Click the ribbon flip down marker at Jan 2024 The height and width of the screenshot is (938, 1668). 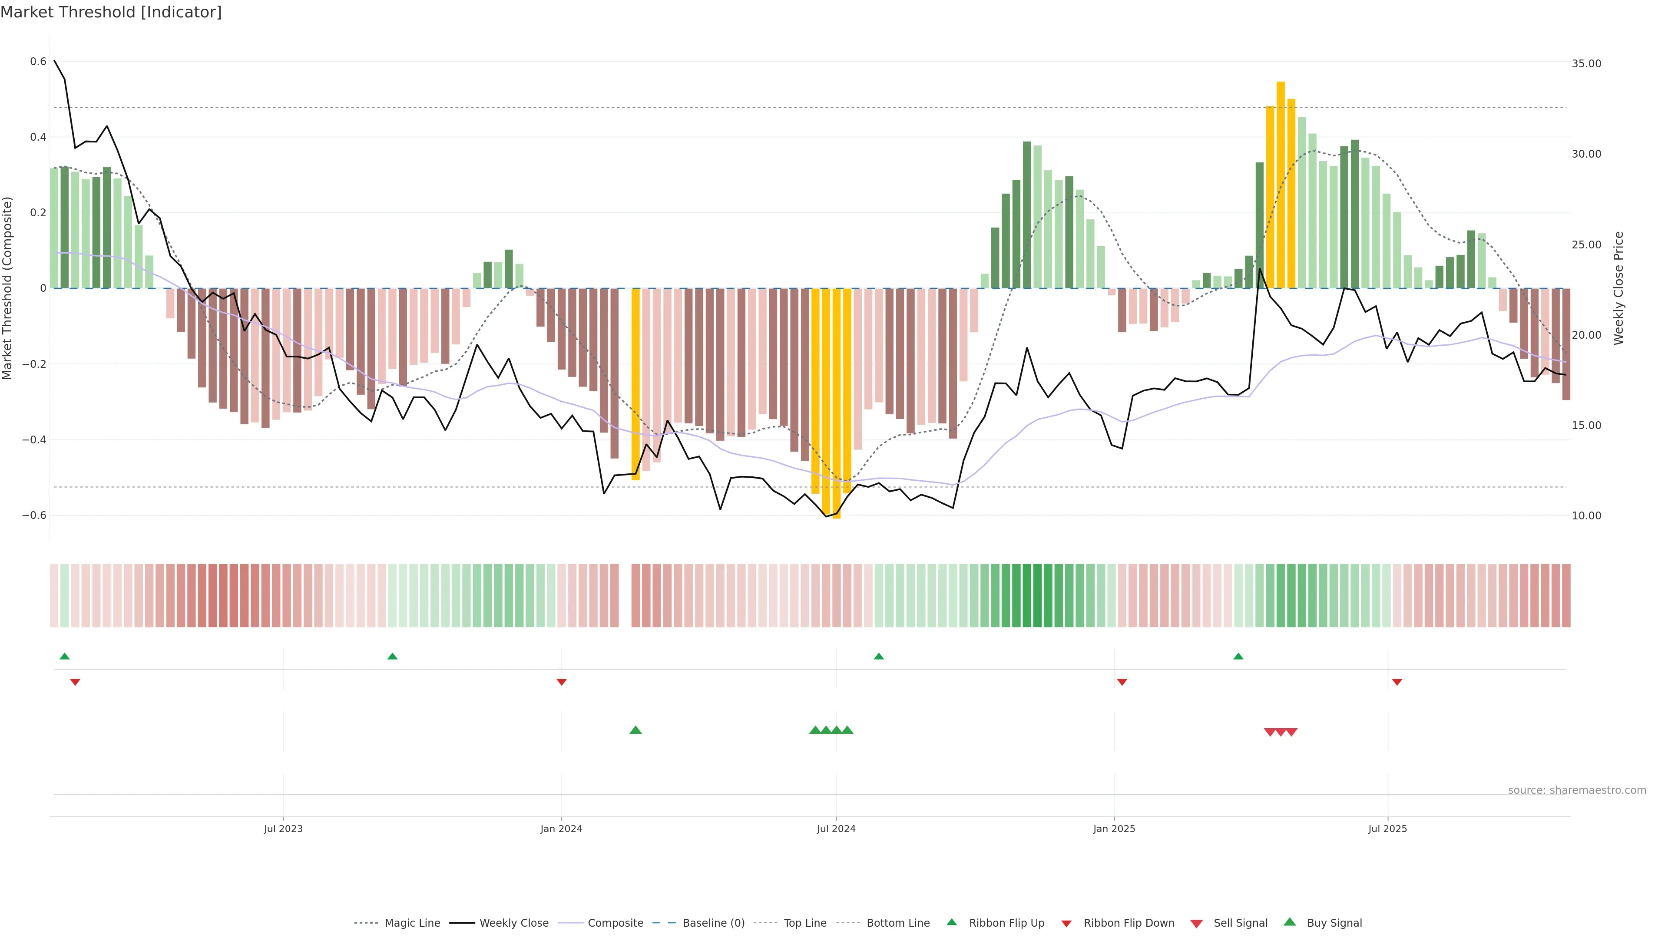point(561,682)
